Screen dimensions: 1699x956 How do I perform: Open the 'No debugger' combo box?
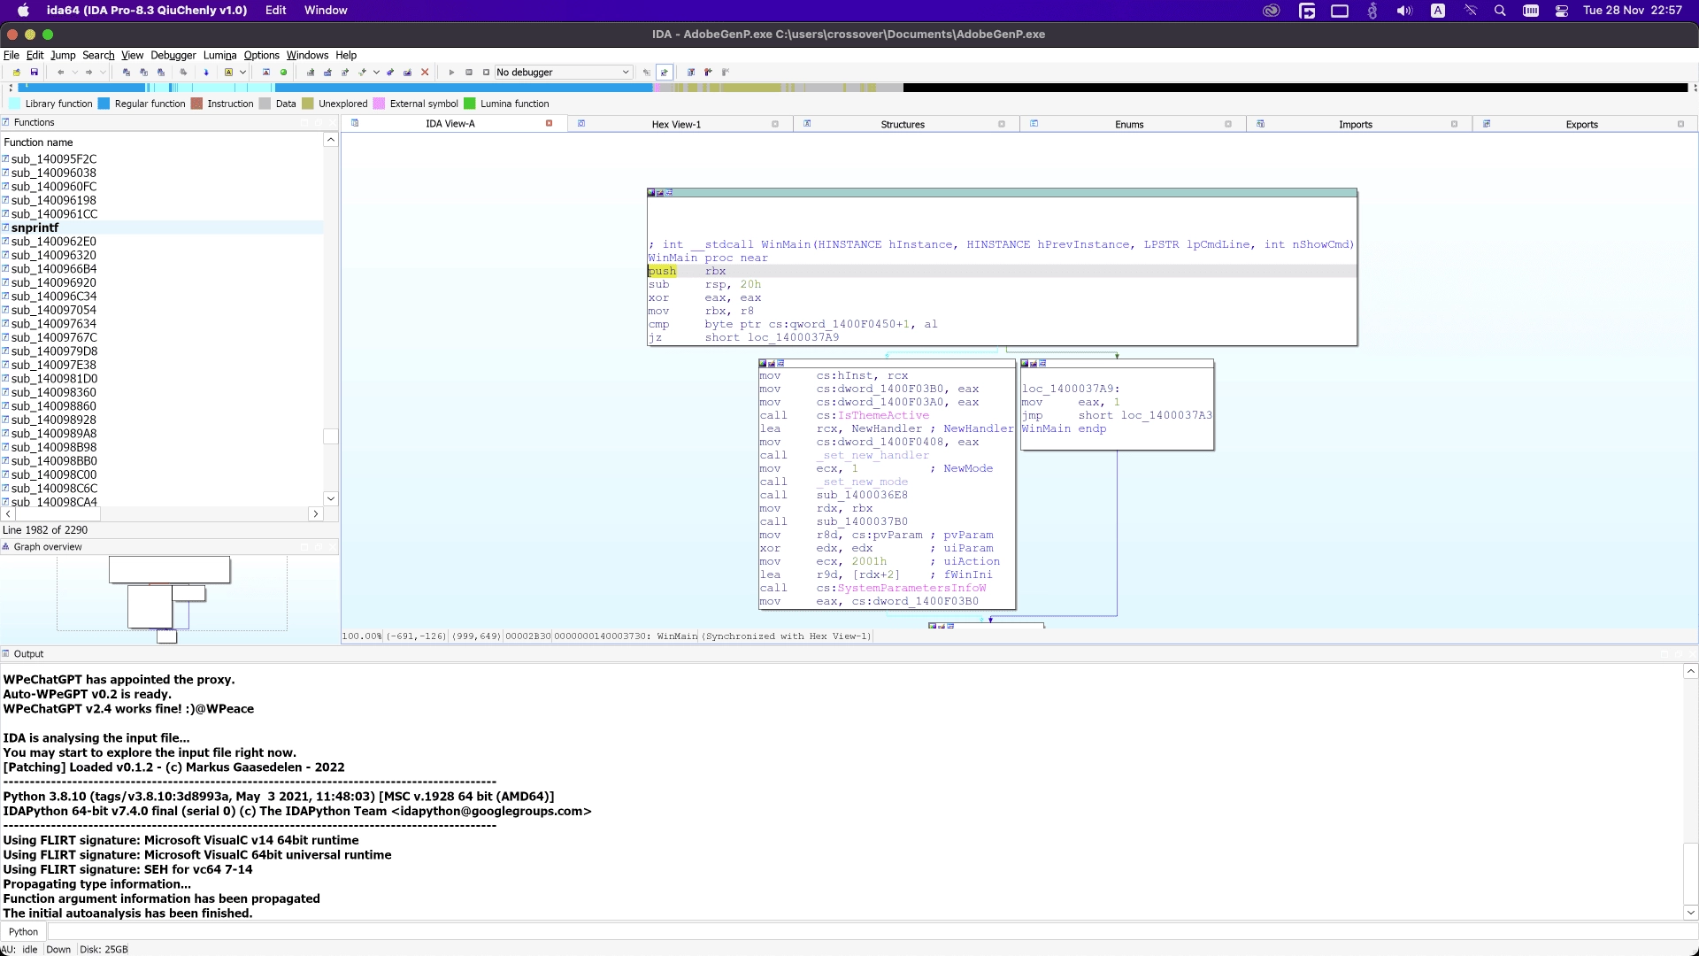(x=563, y=73)
